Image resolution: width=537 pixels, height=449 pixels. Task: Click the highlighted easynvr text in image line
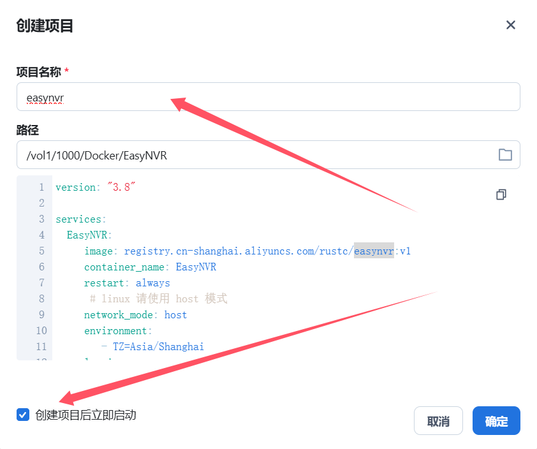pos(374,251)
